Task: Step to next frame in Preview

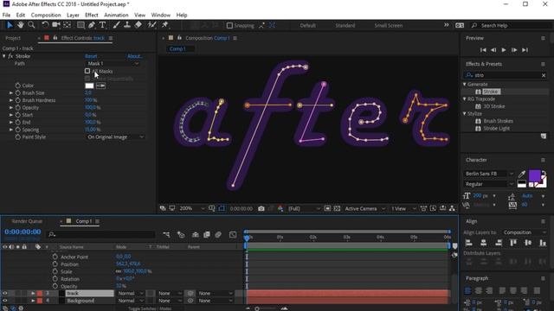Action: click(514, 50)
